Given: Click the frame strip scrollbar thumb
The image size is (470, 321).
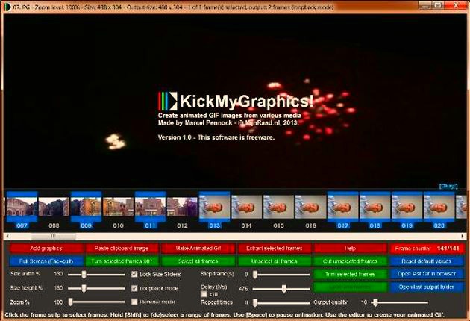Looking at the screenshot, I should [53, 237].
